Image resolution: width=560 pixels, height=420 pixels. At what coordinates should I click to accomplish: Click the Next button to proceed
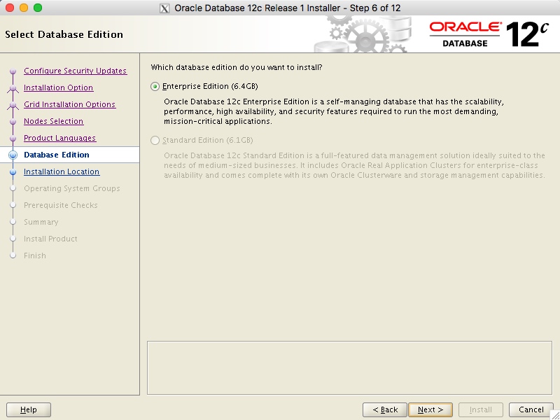tap(430, 409)
